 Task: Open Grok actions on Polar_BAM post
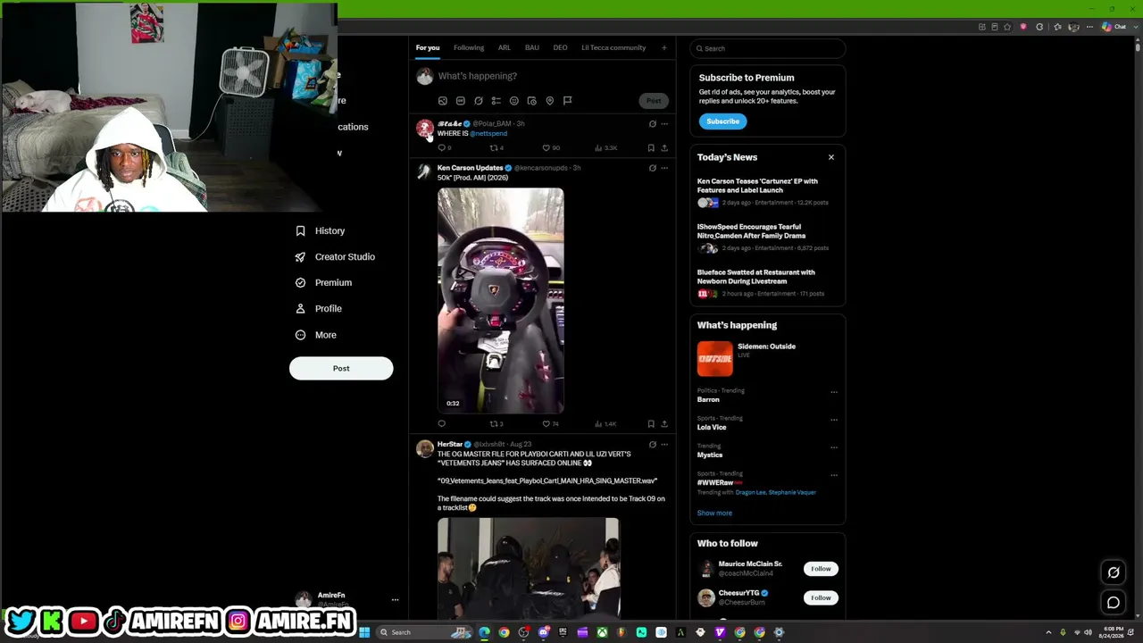652,124
